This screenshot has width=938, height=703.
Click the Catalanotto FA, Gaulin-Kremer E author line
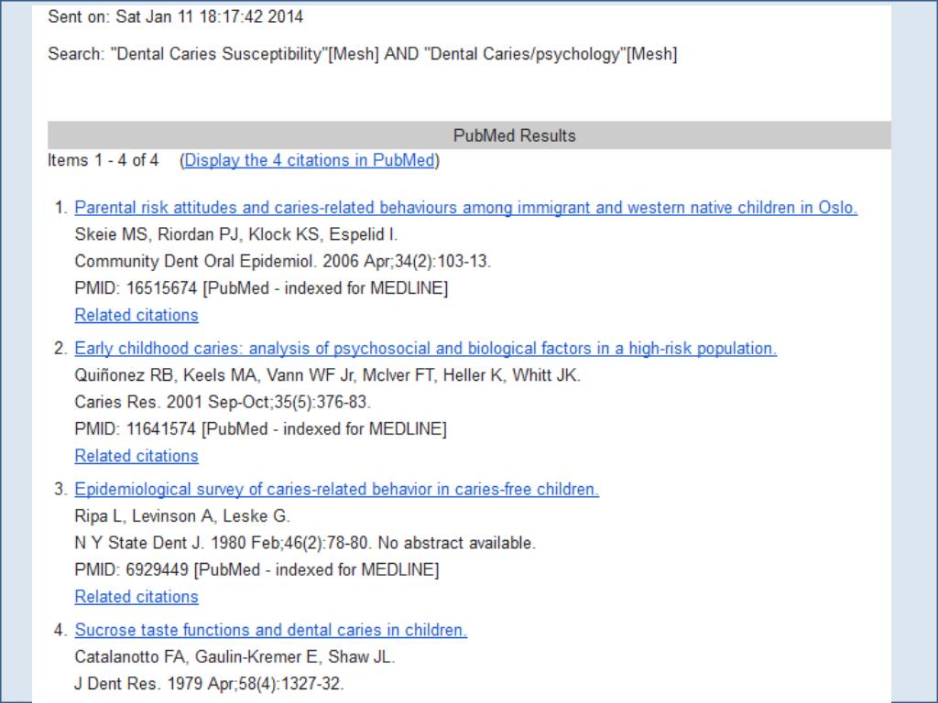[x=234, y=657]
